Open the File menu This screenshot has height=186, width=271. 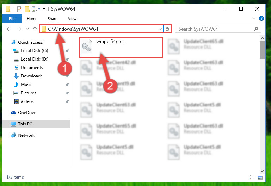(12, 18)
